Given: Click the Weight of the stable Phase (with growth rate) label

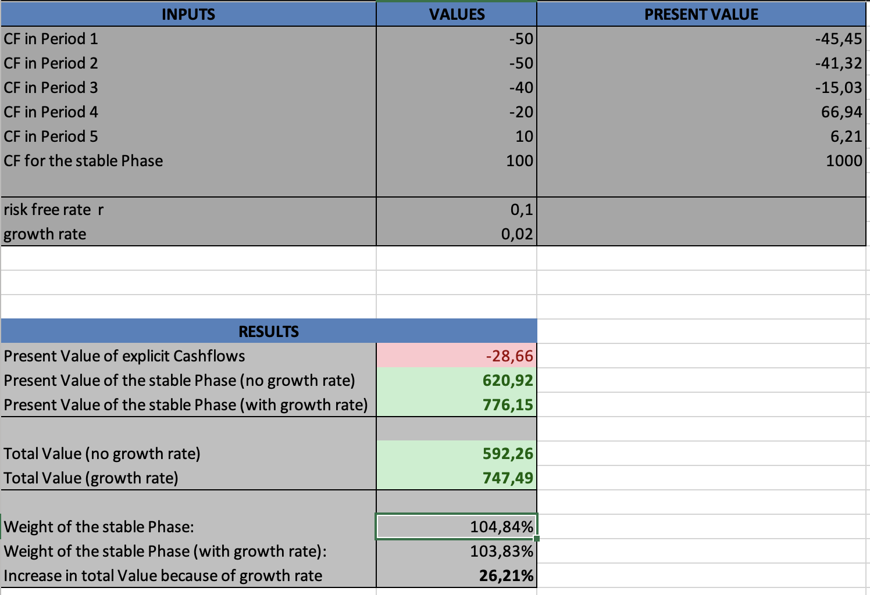Looking at the screenshot, I should [165, 551].
